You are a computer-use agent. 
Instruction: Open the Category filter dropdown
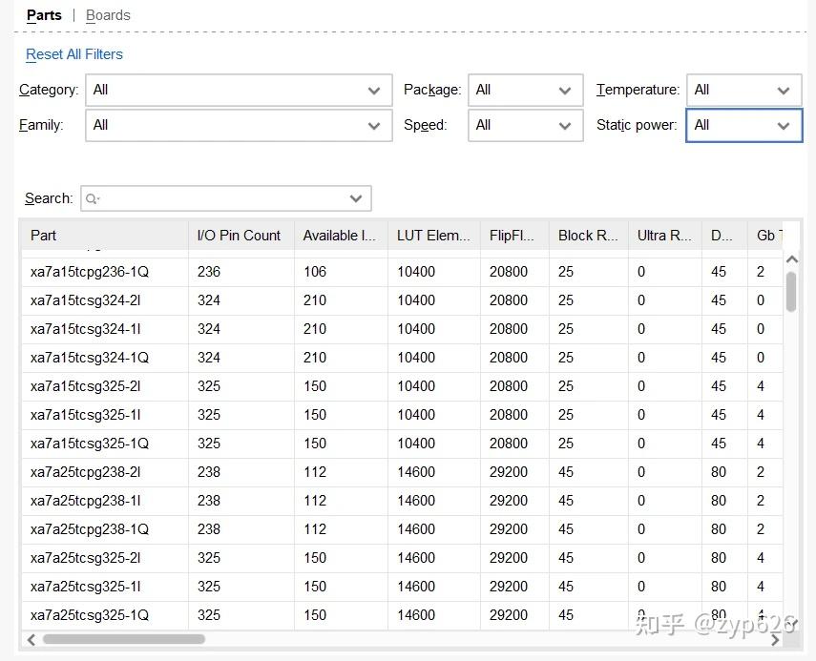pyautogui.click(x=239, y=90)
